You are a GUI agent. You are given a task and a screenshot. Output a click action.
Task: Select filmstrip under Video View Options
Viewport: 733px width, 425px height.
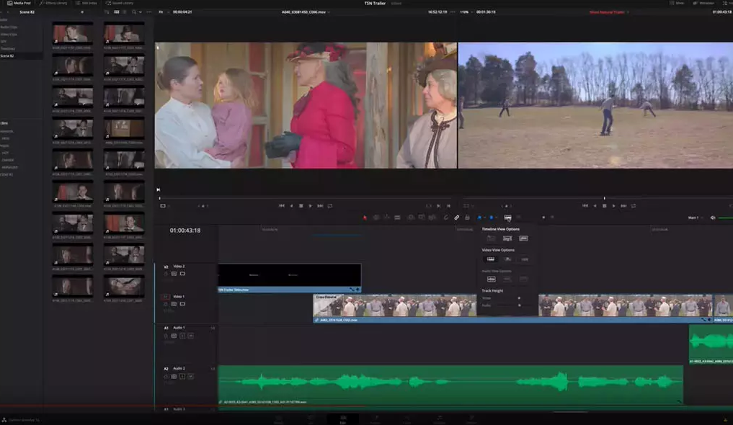pos(491,259)
